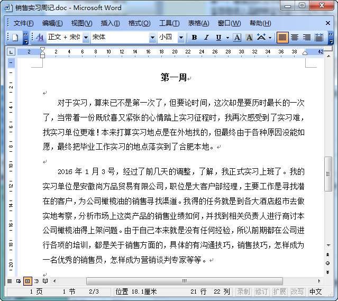The image size is (338, 301).
Task: Select Center alignment button
Action: pyautogui.click(x=295, y=38)
